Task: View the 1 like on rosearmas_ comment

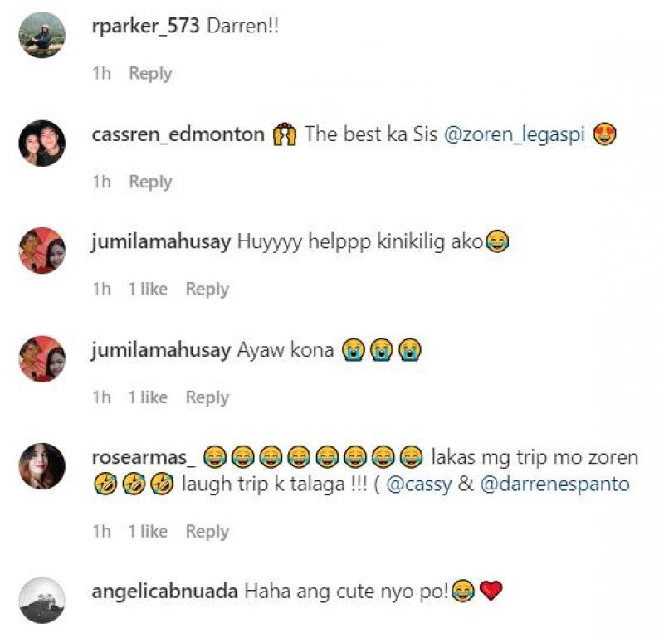Action: point(149,532)
